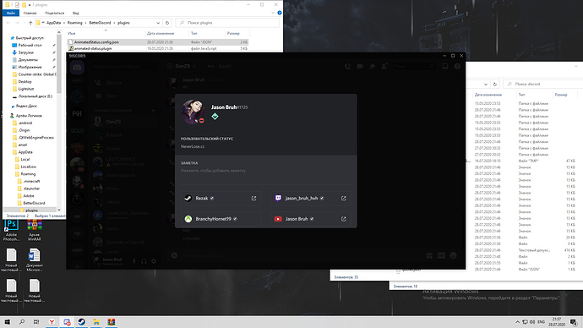Open Steam from the Windows taskbar

[82, 322]
